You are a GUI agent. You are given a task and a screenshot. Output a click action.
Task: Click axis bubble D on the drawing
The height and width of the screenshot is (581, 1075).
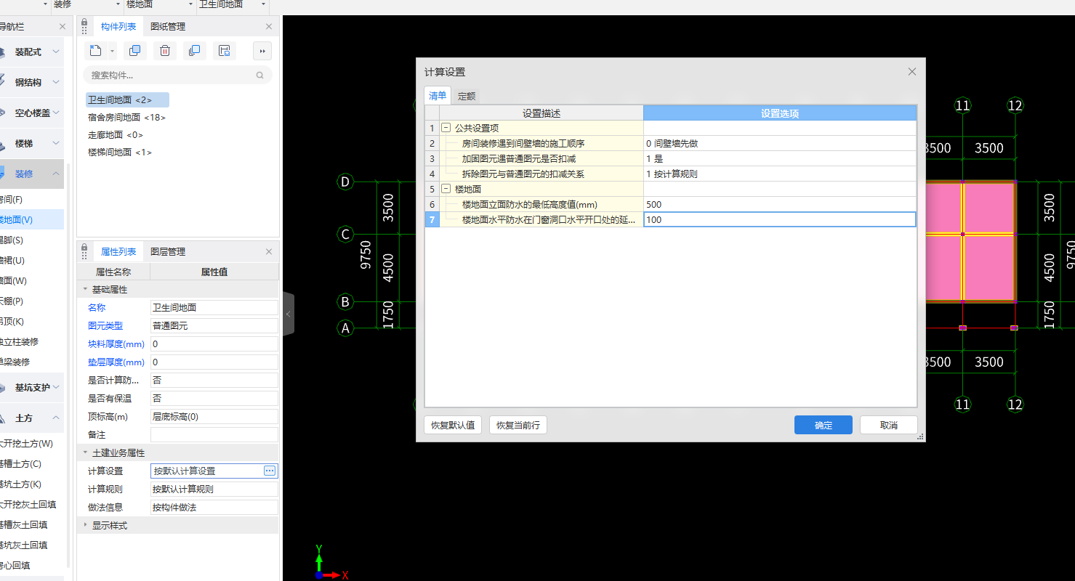(345, 182)
